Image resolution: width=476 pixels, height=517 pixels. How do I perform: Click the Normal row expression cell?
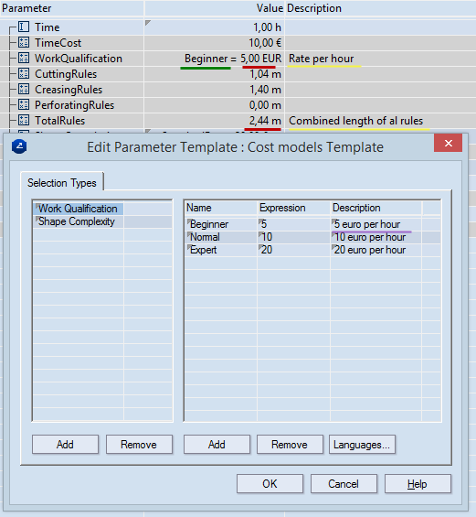[293, 237]
